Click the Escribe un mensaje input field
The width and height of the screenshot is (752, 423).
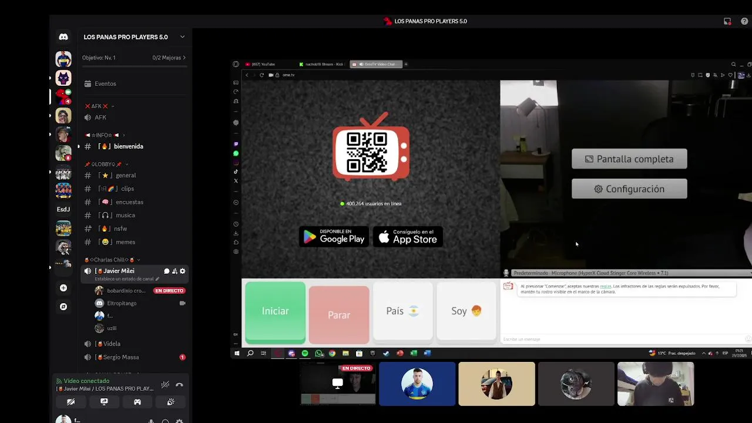tap(623, 339)
